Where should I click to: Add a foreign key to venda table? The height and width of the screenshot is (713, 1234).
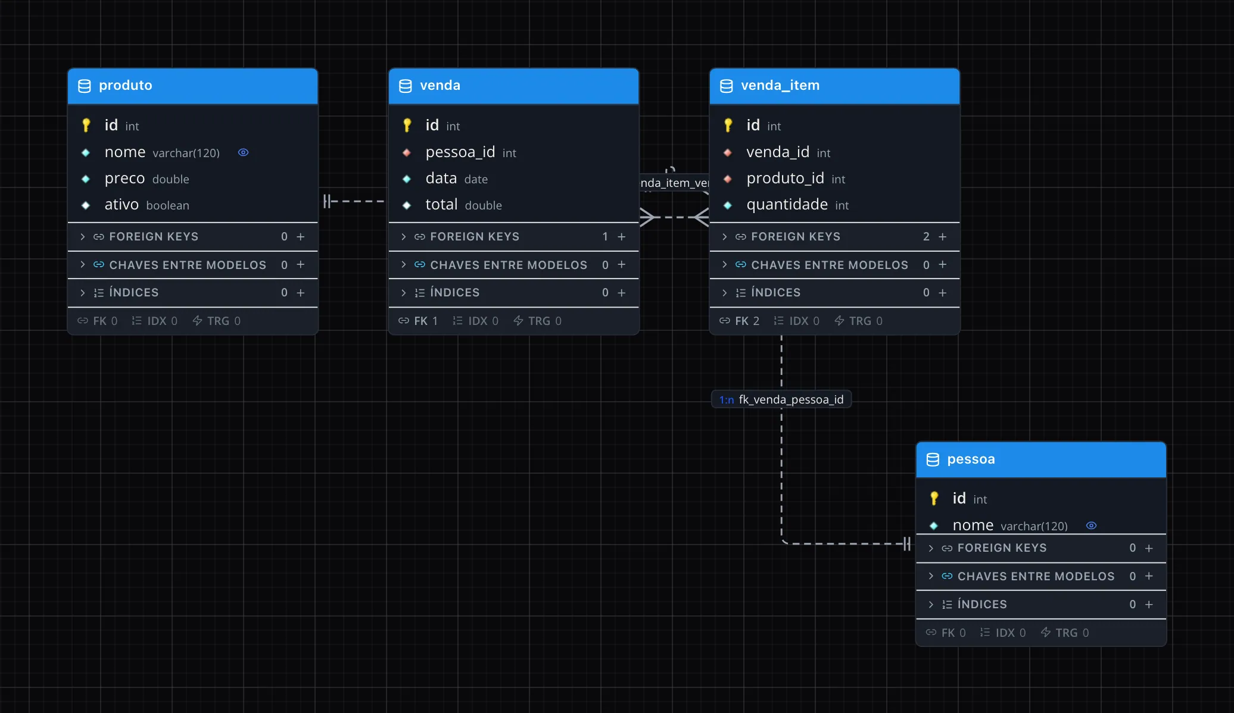(x=622, y=237)
